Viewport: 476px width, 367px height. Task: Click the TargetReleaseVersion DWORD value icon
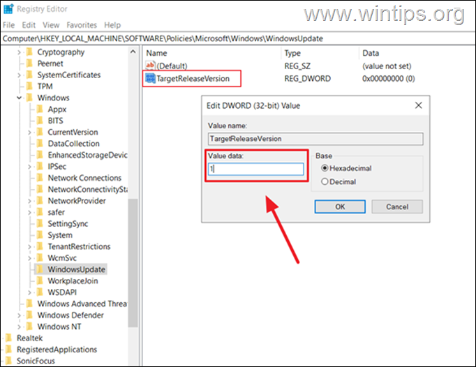coord(150,78)
